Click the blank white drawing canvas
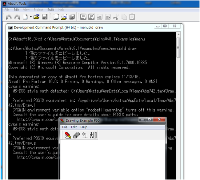The height and width of the screenshot is (180, 200). click(x=113, y=160)
